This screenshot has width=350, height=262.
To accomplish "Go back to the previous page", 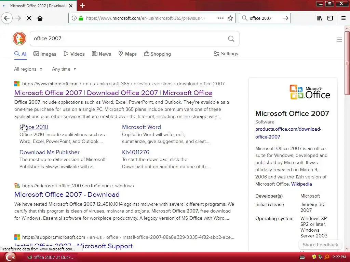I will click(7, 18).
